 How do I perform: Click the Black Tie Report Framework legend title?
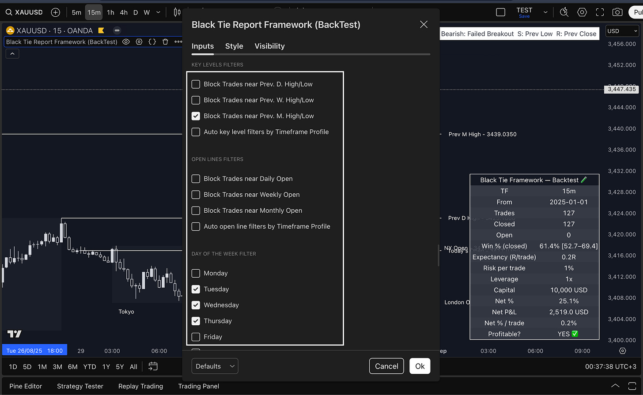pyautogui.click(x=62, y=42)
